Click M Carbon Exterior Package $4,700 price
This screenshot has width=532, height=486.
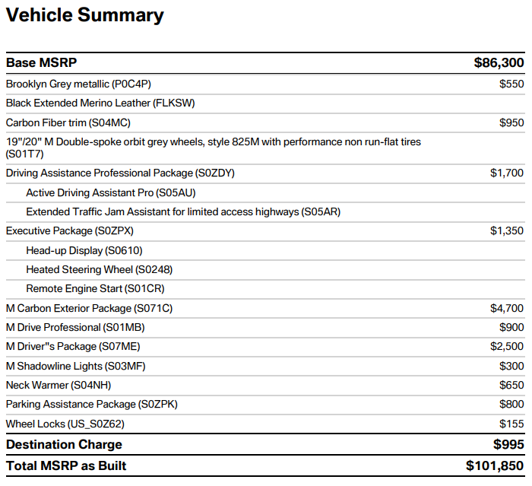pos(507,308)
